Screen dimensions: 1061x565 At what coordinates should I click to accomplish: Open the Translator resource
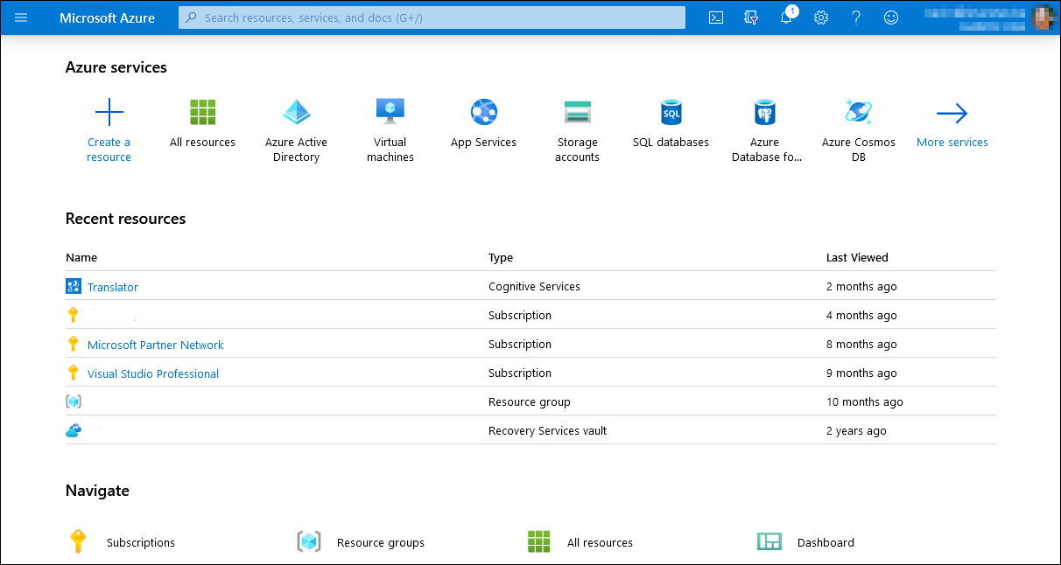(112, 287)
